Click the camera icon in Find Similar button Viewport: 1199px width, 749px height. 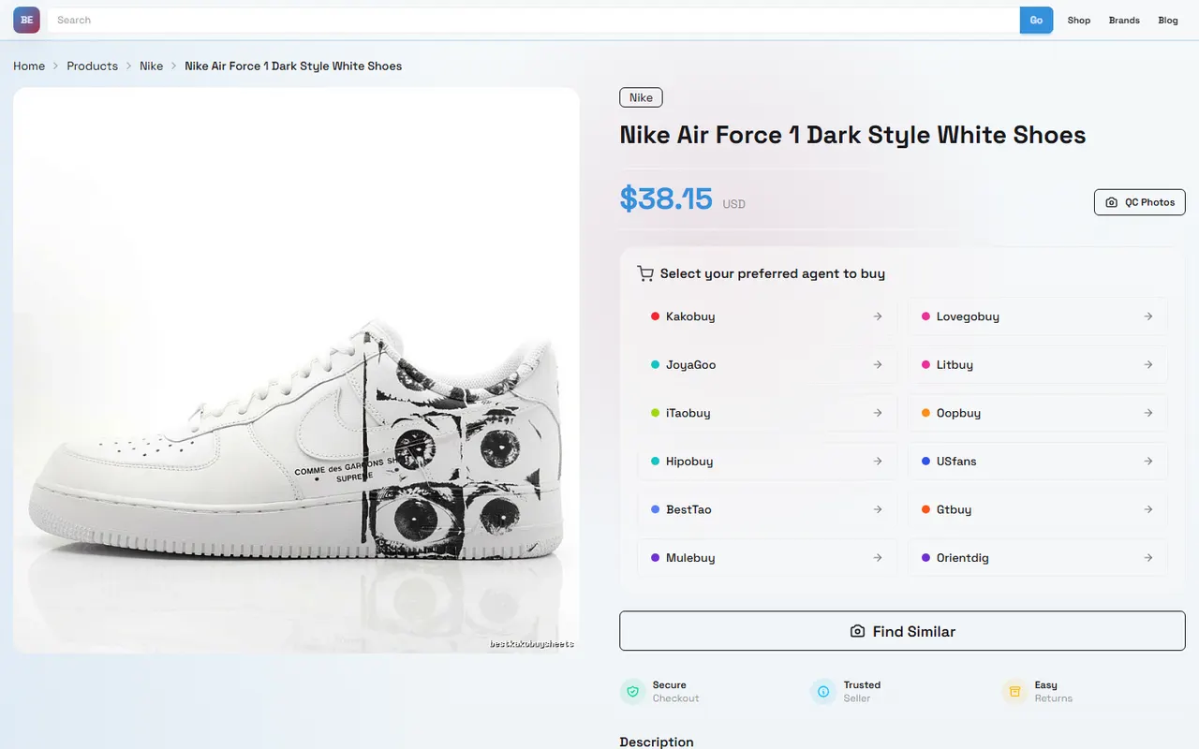click(857, 631)
